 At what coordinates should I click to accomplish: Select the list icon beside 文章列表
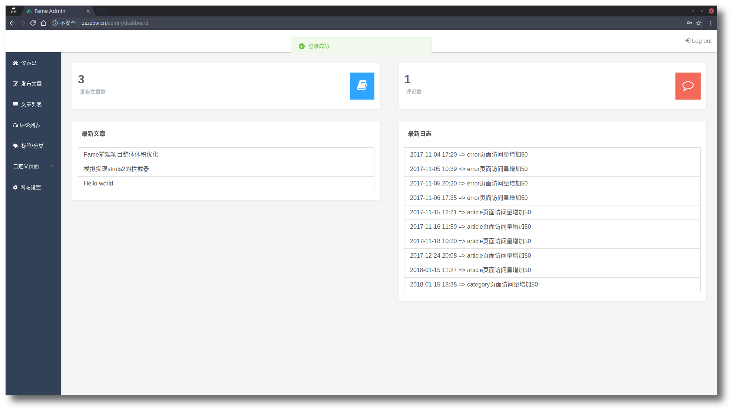tap(15, 104)
